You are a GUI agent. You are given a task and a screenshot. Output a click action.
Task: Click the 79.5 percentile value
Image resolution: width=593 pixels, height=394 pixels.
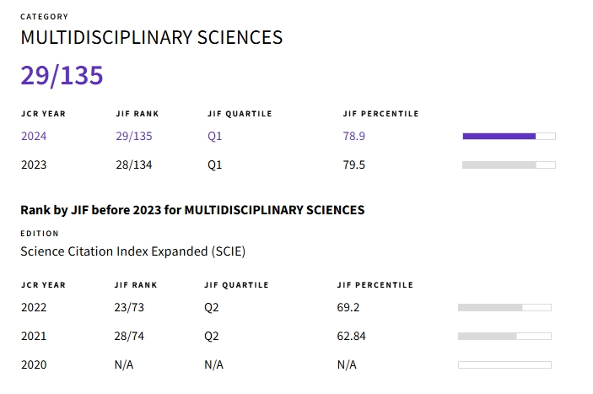coord(353,165)
